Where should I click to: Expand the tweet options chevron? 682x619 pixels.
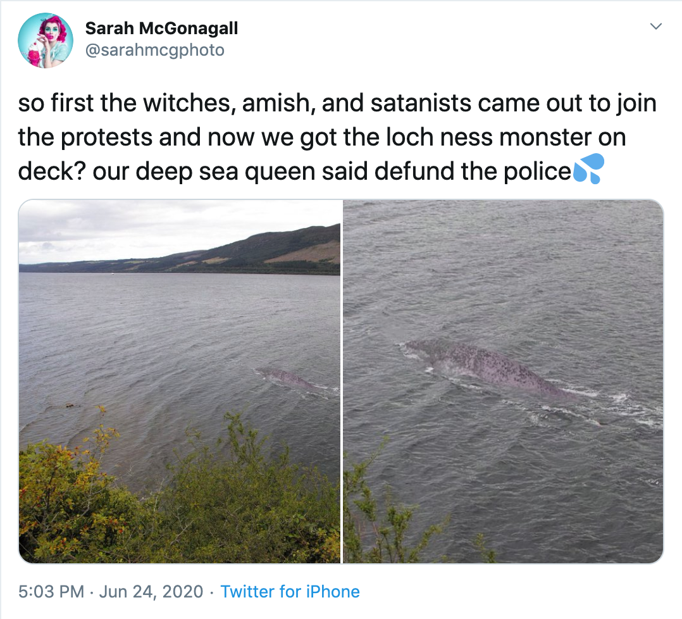[656, 26]
